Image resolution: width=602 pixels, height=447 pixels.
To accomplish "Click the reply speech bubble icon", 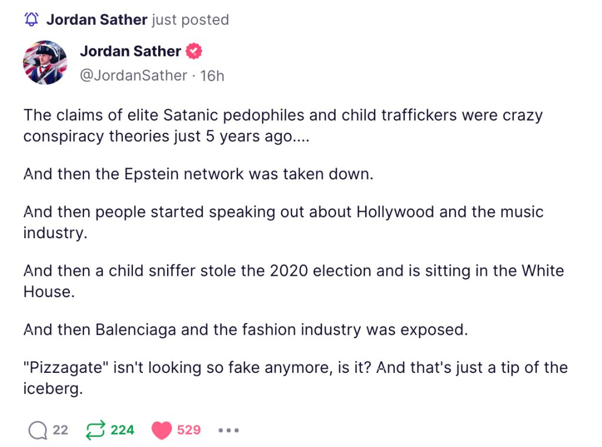I will [37, 431].
